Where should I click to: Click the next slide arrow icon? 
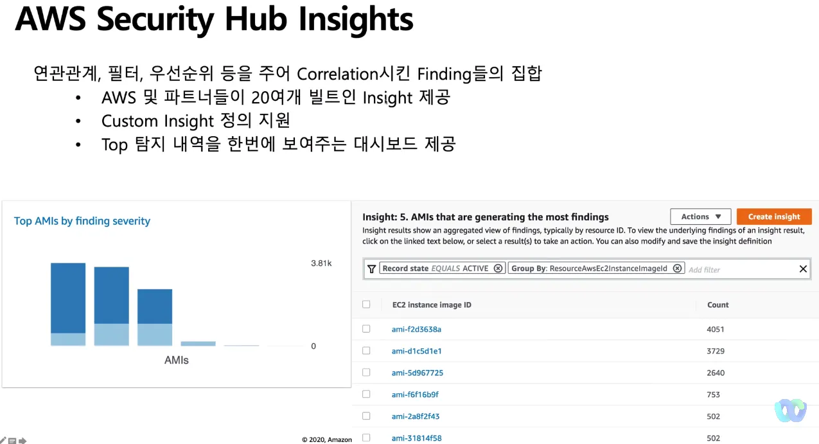click(22, 440)
